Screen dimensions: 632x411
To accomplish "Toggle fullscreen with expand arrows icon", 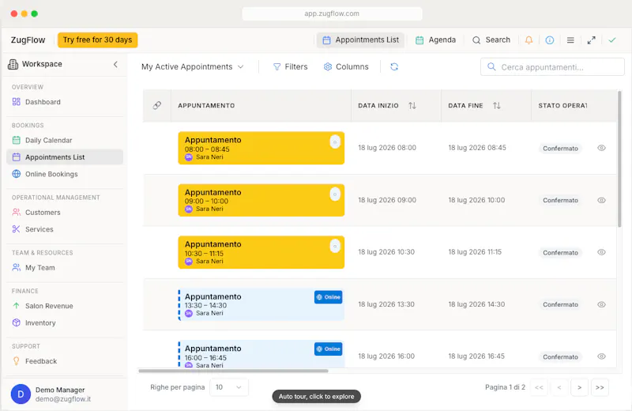I will coord(591,40).
